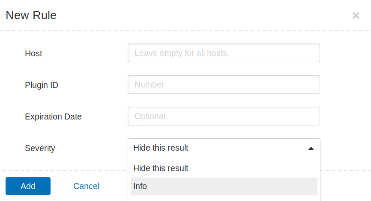This screenshot has width=371, height=201.
Task: Click empty header space beside New Rule title
Action: [203, 15]
